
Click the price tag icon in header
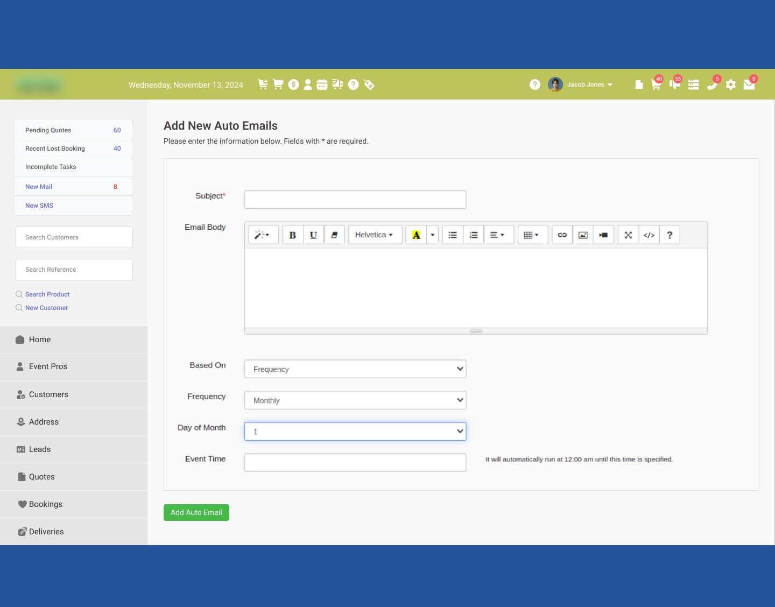point(369,84)
